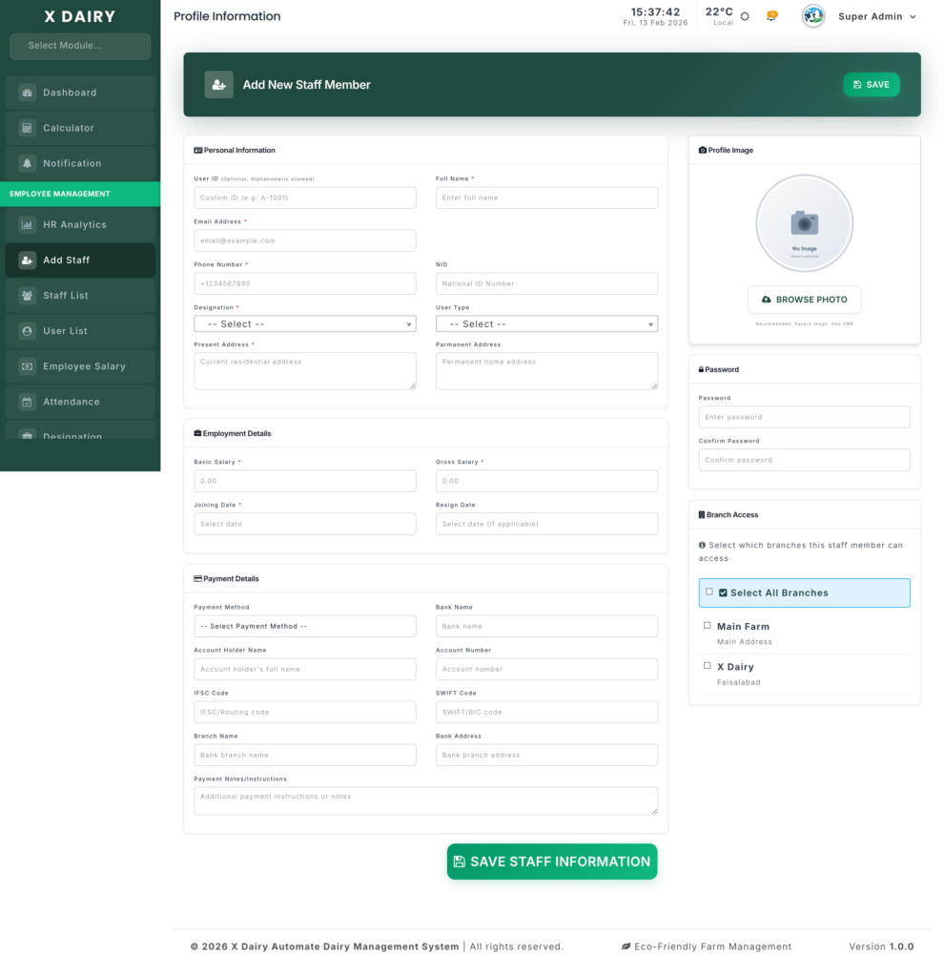
Task: Click the theme toggle sun icon in header
Action: click(x=745, y=16)
